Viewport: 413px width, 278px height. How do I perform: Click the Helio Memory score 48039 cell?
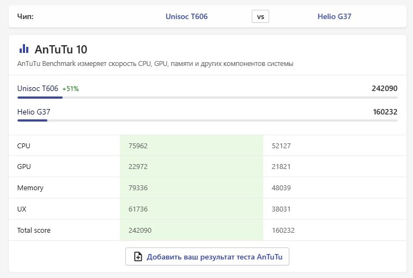(x=282, y=188)
